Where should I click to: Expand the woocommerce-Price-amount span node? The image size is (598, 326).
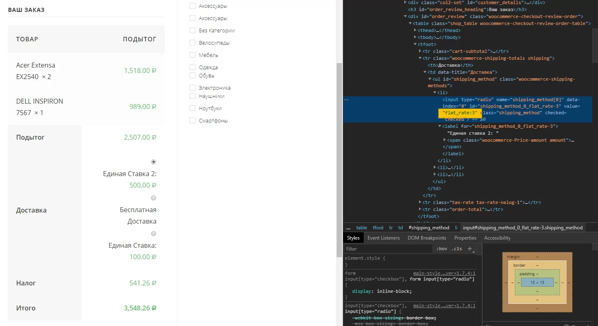tap(445, 140)
